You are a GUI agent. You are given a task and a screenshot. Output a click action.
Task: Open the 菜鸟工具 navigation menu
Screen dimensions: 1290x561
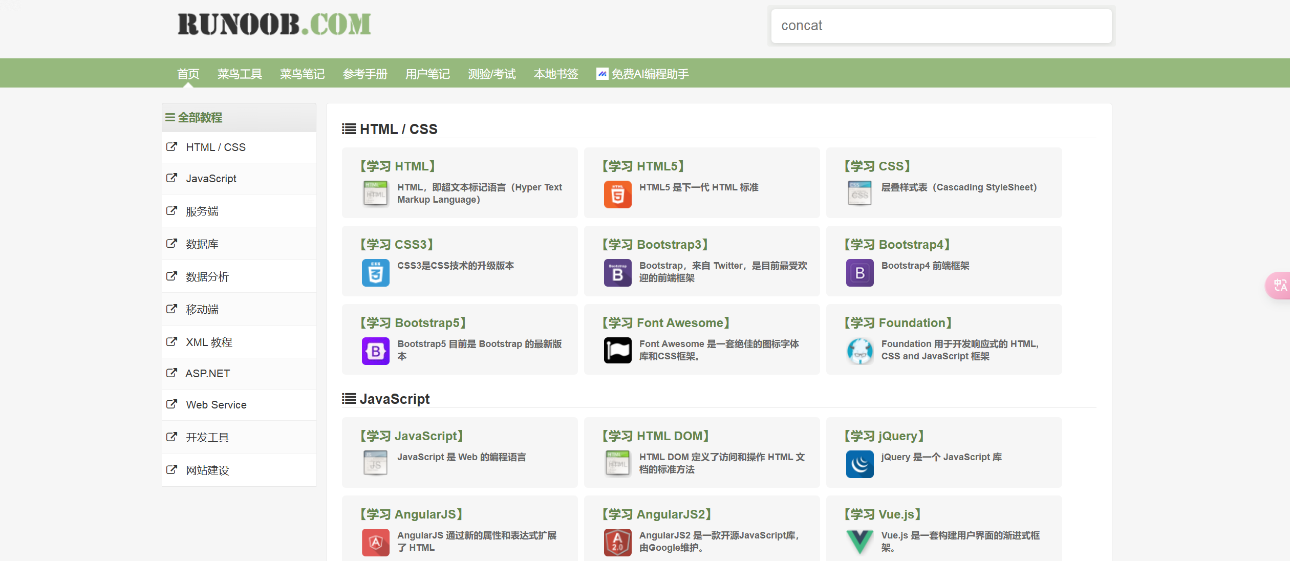click(240, 74)
